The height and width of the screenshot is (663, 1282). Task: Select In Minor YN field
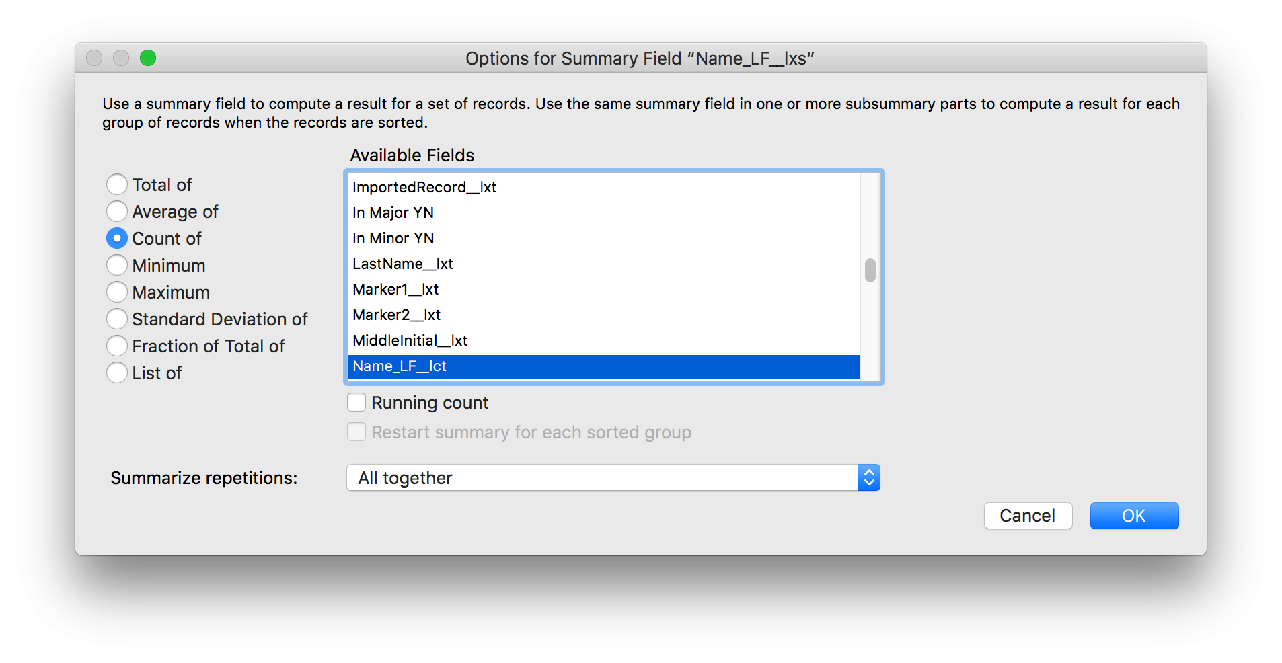tap(604, 238)
